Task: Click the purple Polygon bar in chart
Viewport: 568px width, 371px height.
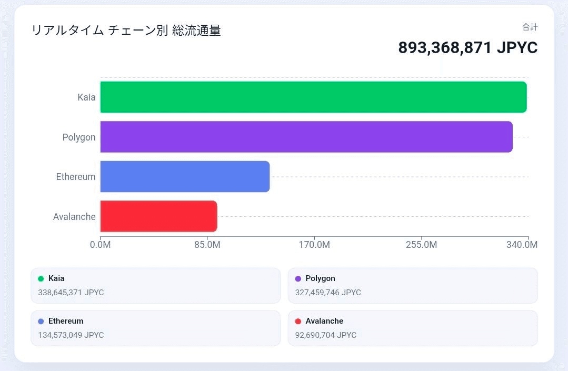Action: point(306,137)
